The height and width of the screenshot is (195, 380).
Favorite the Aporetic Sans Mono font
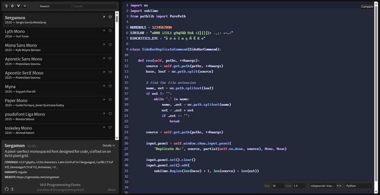coord(110,58)
